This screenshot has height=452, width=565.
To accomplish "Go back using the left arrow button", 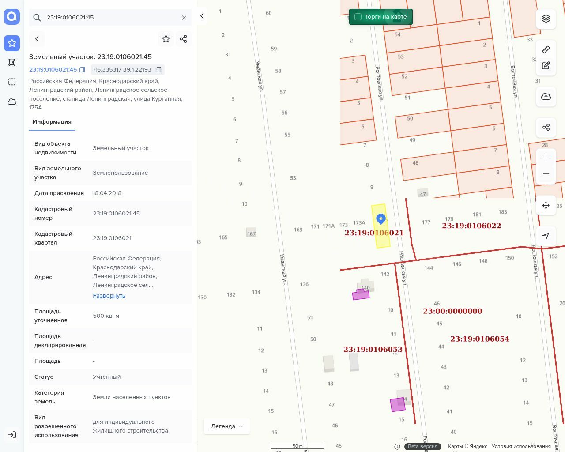I will (x=37, y=39).
